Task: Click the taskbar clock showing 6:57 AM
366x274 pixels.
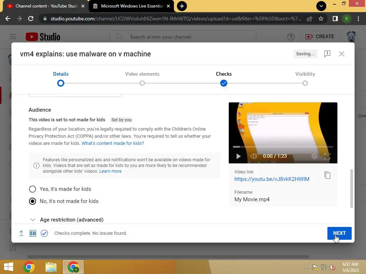Action: point(350,267)
